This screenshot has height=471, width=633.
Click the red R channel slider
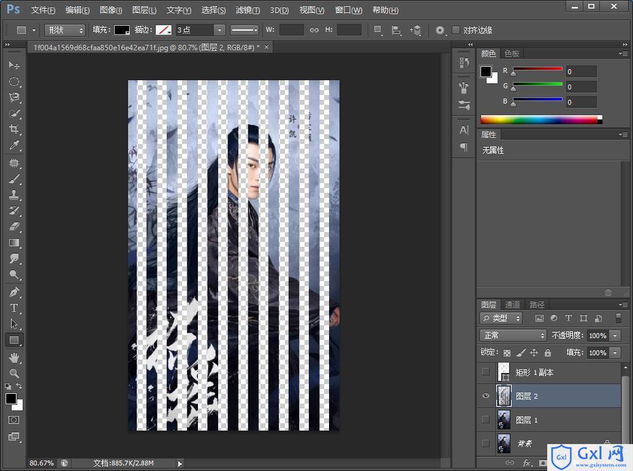(537, 70)
